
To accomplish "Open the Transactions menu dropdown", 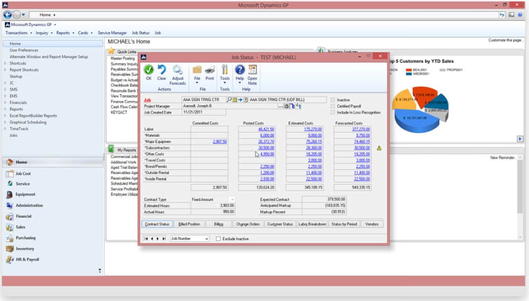I will click(19, 33).
